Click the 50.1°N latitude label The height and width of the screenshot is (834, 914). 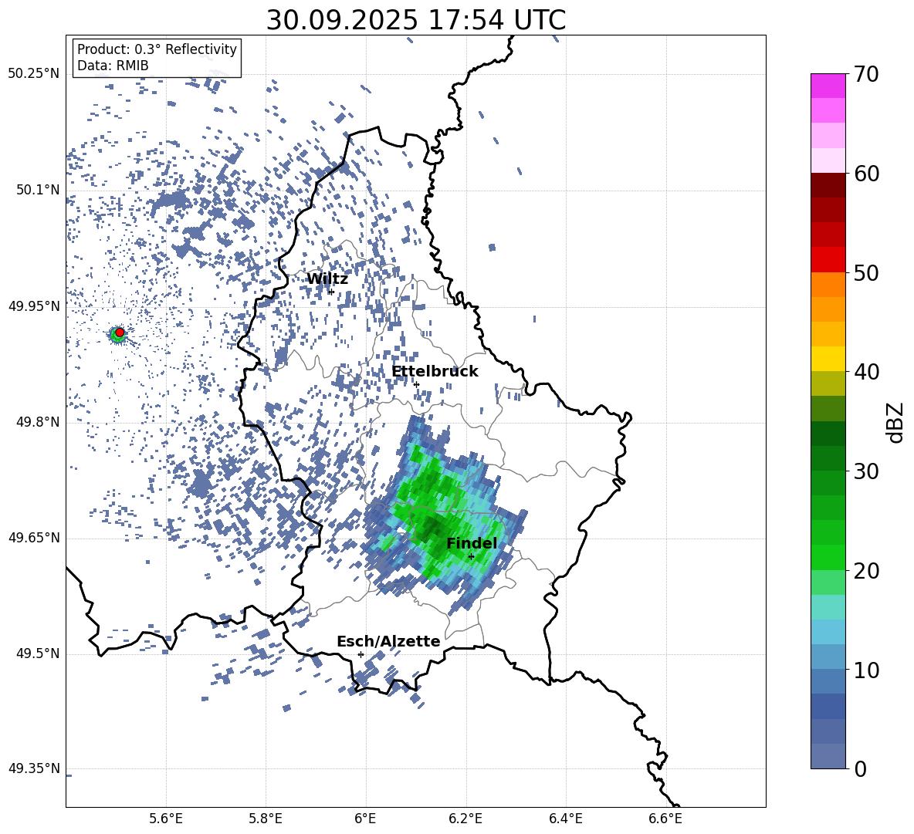pyautogui.click(x=38, y=190)
